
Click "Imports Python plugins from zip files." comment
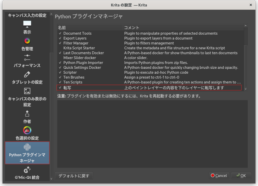[x=156, y=63]
